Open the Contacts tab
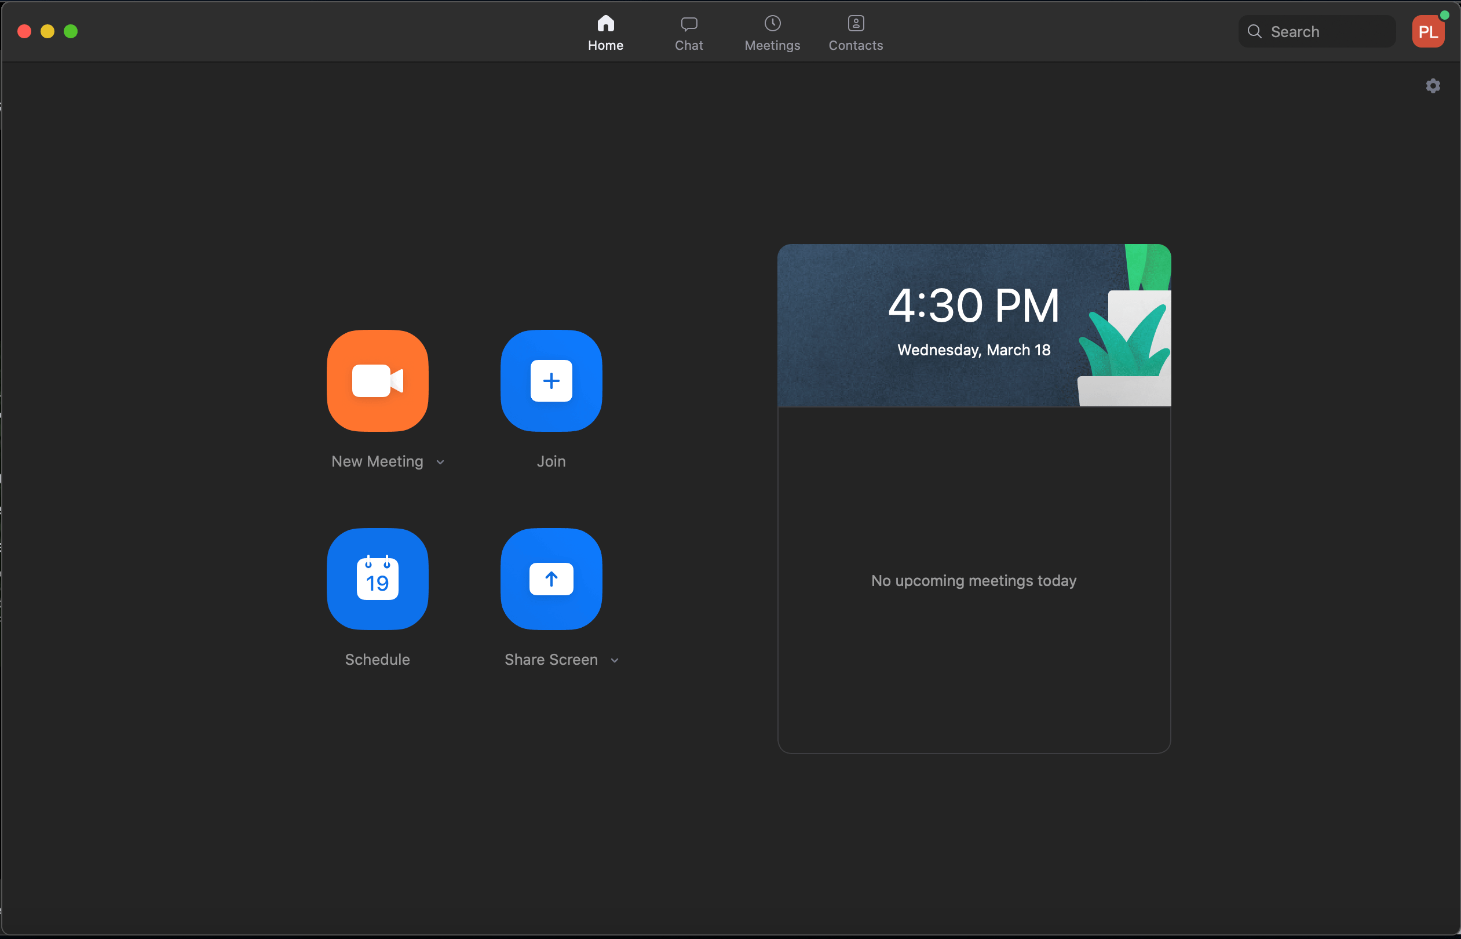 (856, 33)
